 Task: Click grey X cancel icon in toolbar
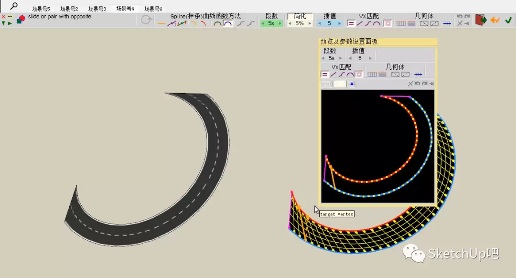click(460, 23)
